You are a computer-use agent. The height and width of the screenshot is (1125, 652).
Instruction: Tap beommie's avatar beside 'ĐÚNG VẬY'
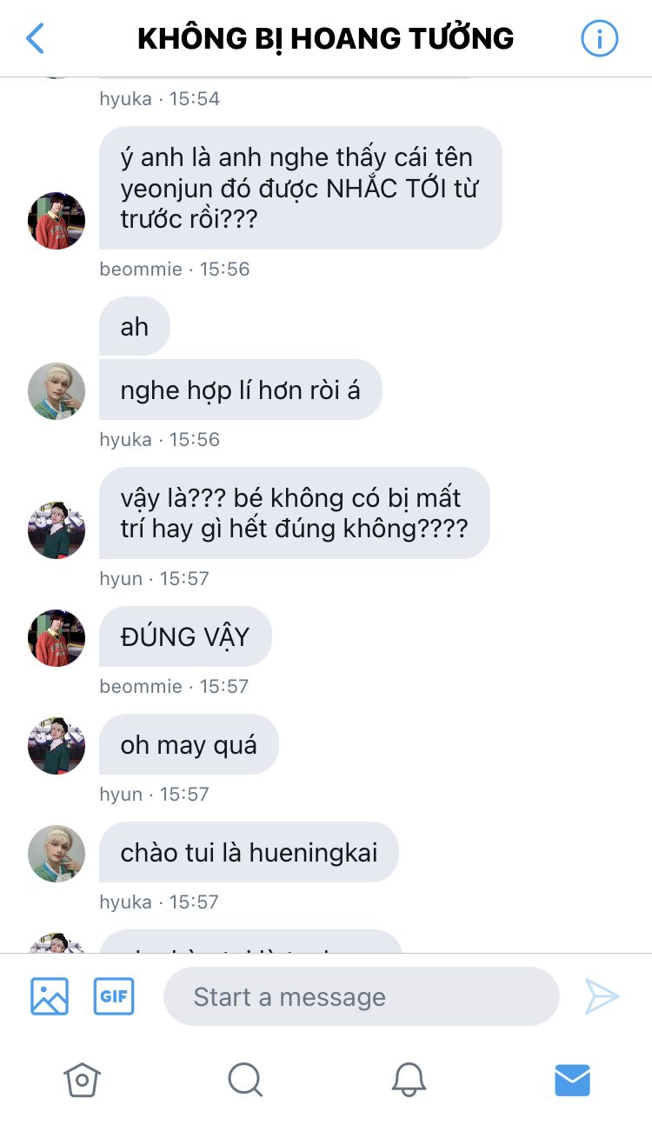[x=57, y=638]
